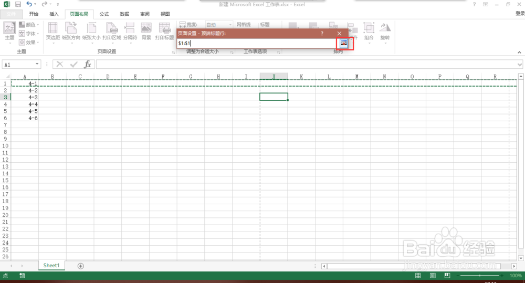The height and width of the screenshot is (283, 525).
Task: Open the 文件 tab
Action: point(11,14)
